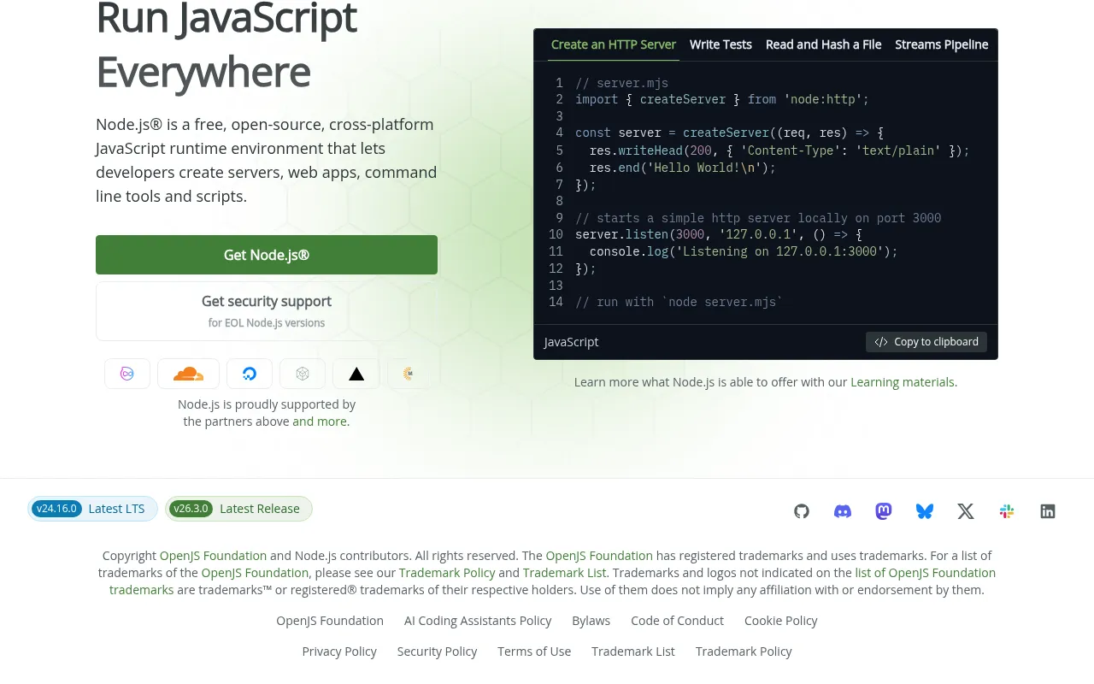The height and width of the screenshot is (684, 1094).
Task: Open the Slack icon link
Action: point(1007,511)
